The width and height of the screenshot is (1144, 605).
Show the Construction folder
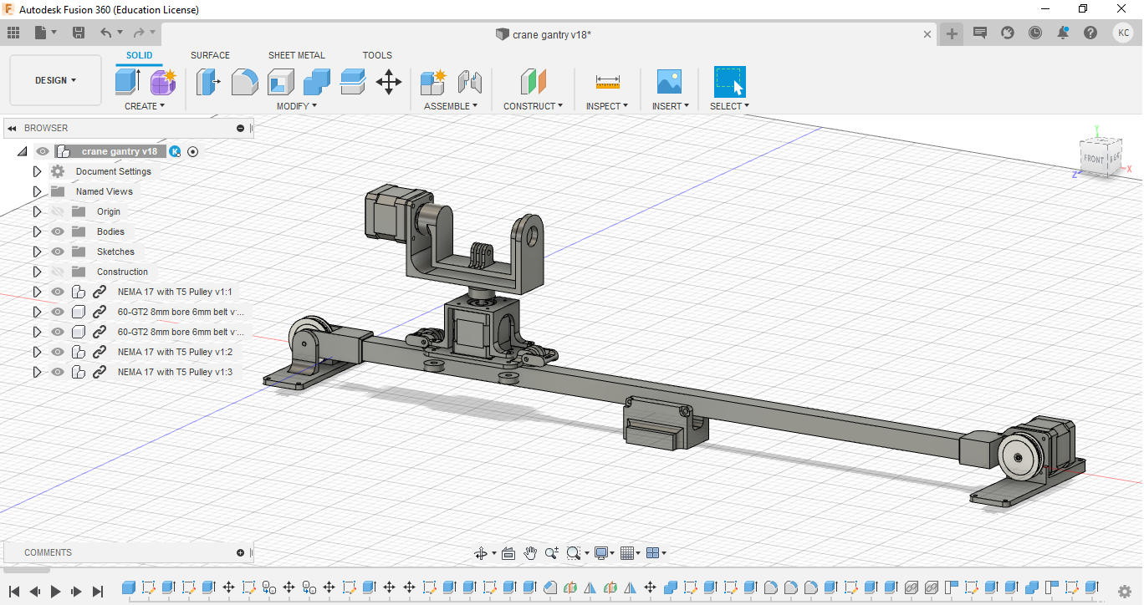click(x=58, y=272)
